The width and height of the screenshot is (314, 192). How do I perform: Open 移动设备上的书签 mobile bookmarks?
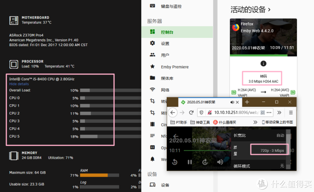pos(278,122)
